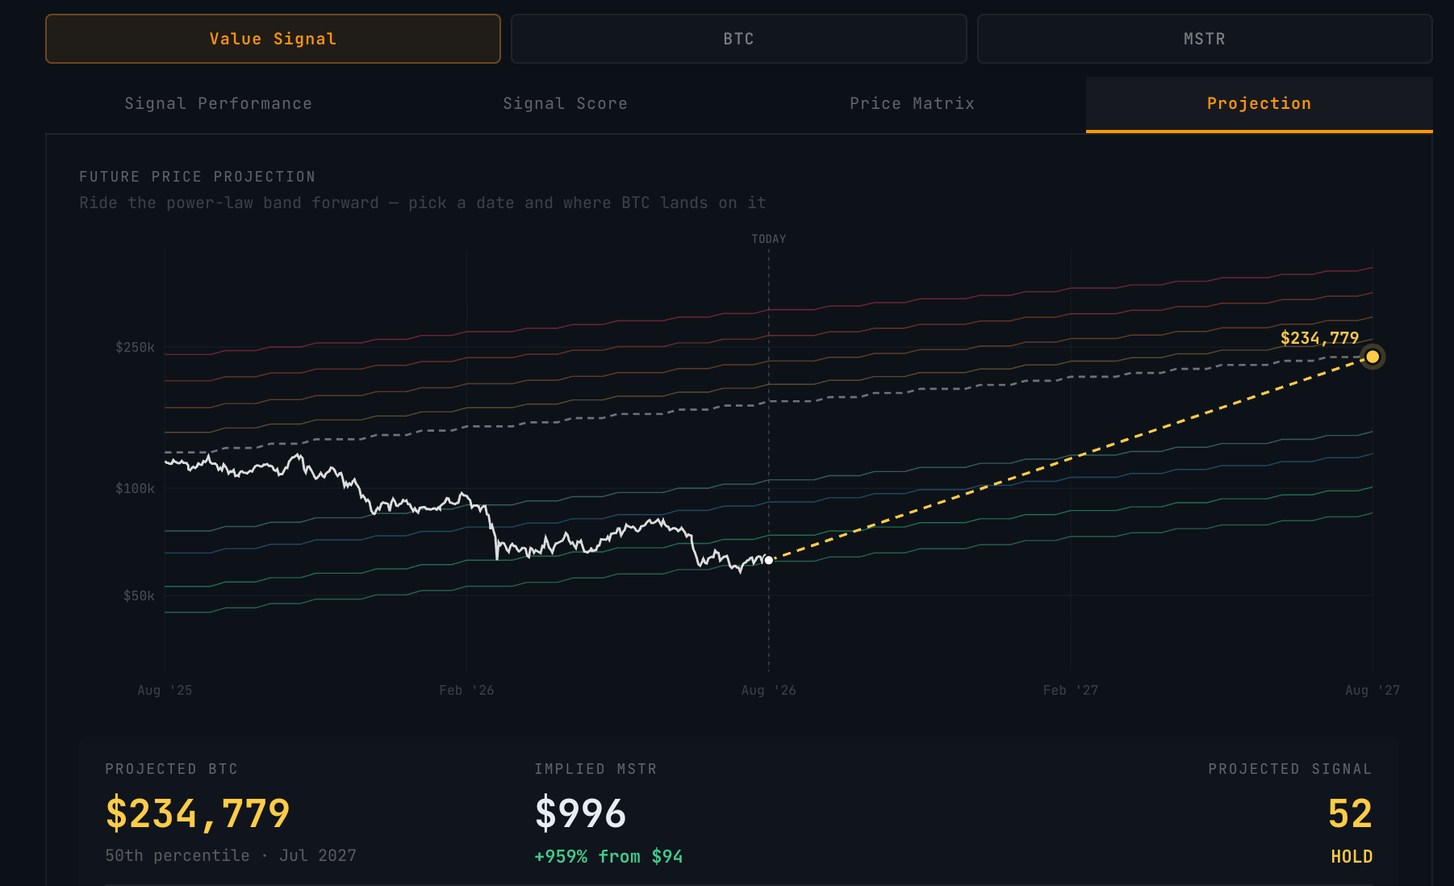The image size is (1454, 886).
Task: Click the $250k y-axis label
Action: [x=135, y=347]
